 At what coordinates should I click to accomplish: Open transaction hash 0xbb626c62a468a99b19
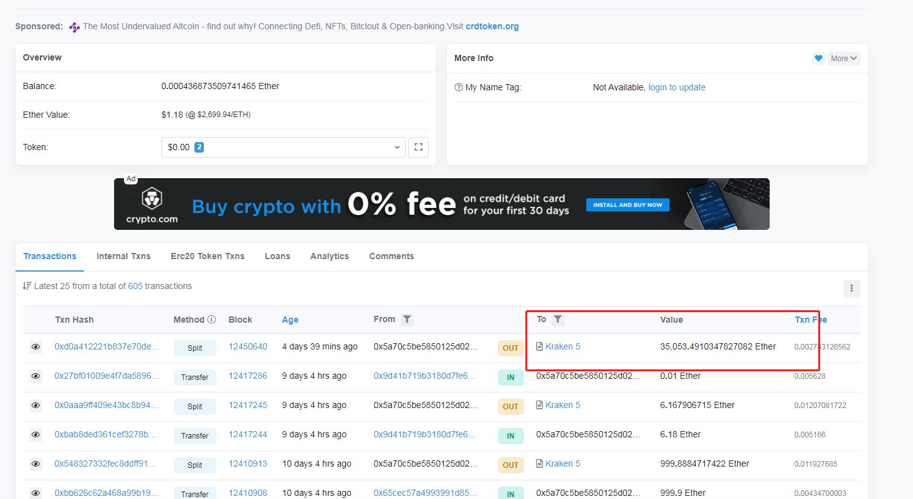coord(107,493)
